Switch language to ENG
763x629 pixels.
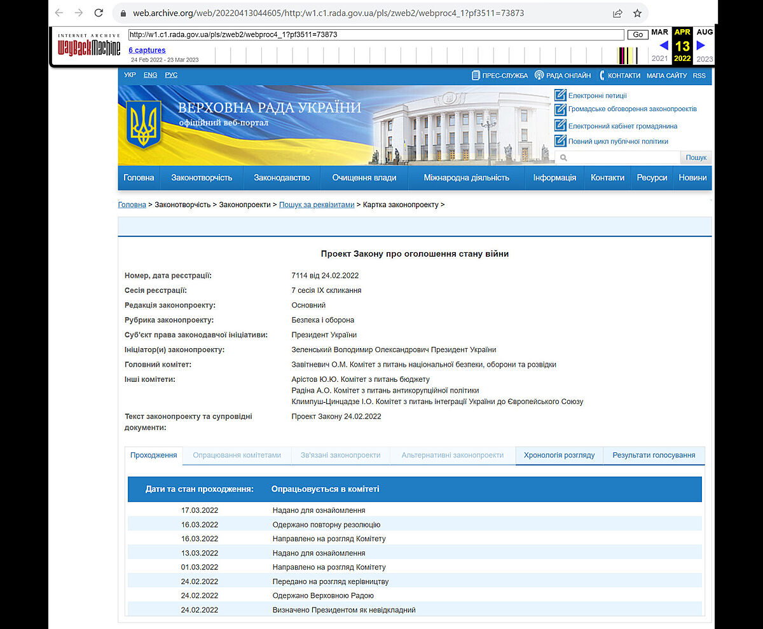click(x=150, y=75)
